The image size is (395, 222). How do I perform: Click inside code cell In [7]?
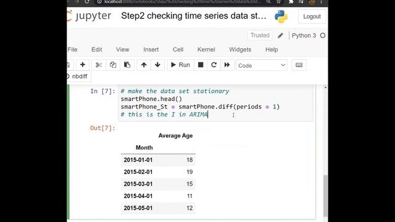[215, 103]
